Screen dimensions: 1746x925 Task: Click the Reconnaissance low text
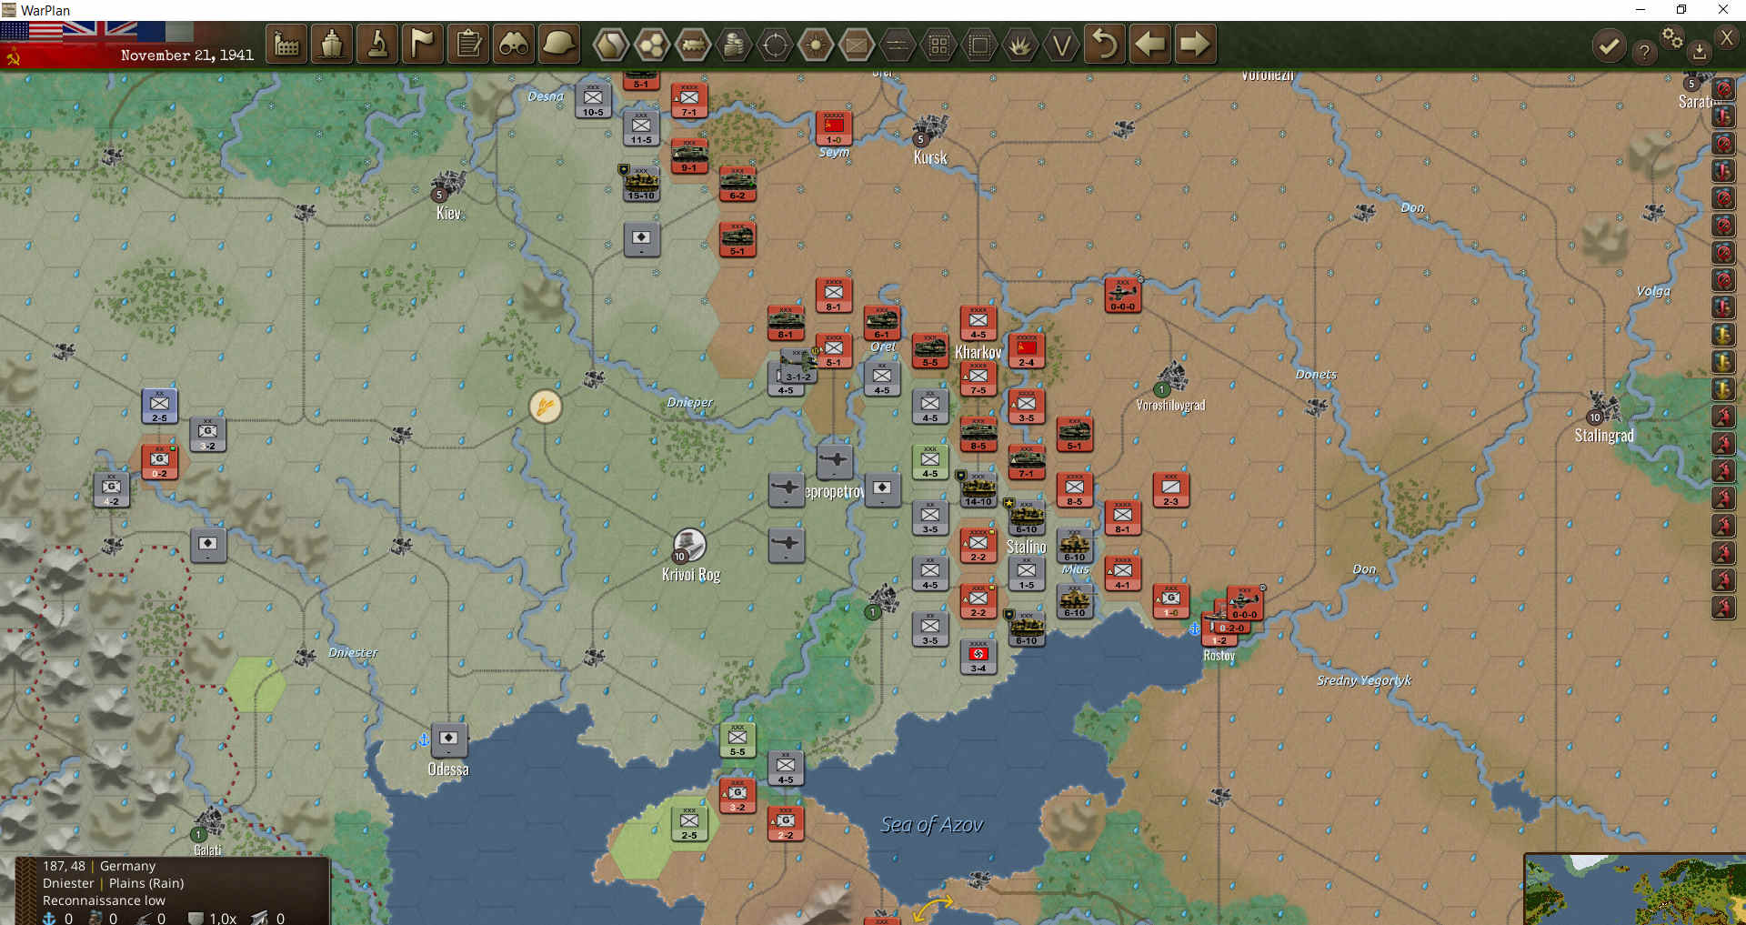coord(104,900)
